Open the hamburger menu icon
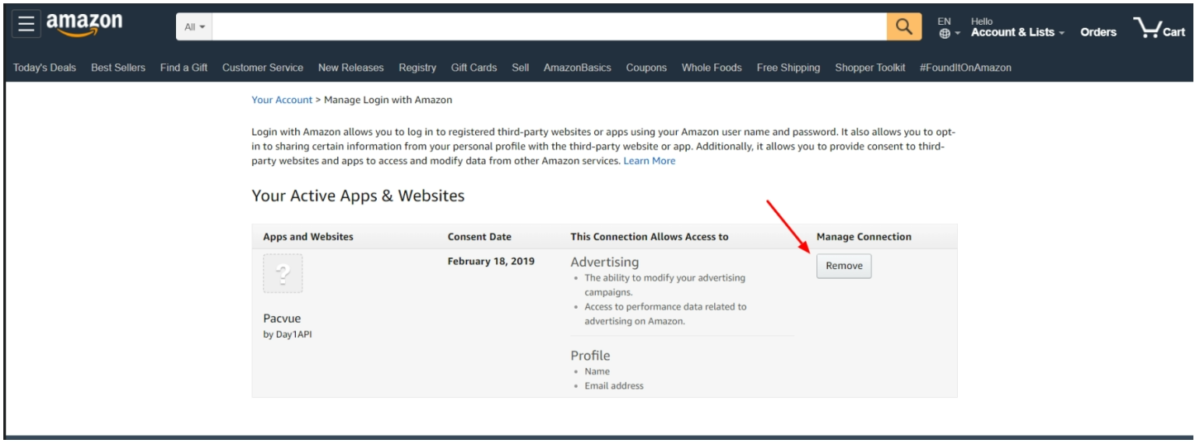Viewport: 1200px width, 444px height. [x=27, y=26]
